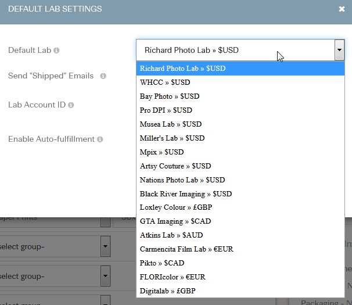Click the Default Lab label text

[30, 50]
